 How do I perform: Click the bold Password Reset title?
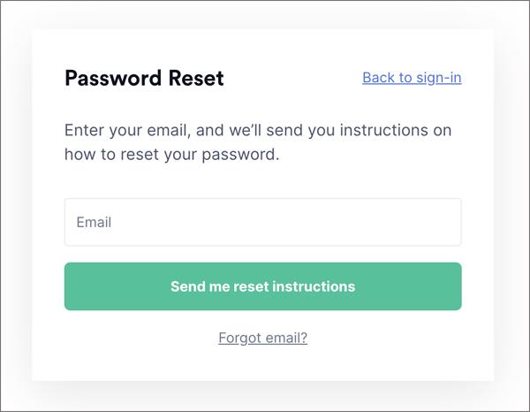pos(144,78)
